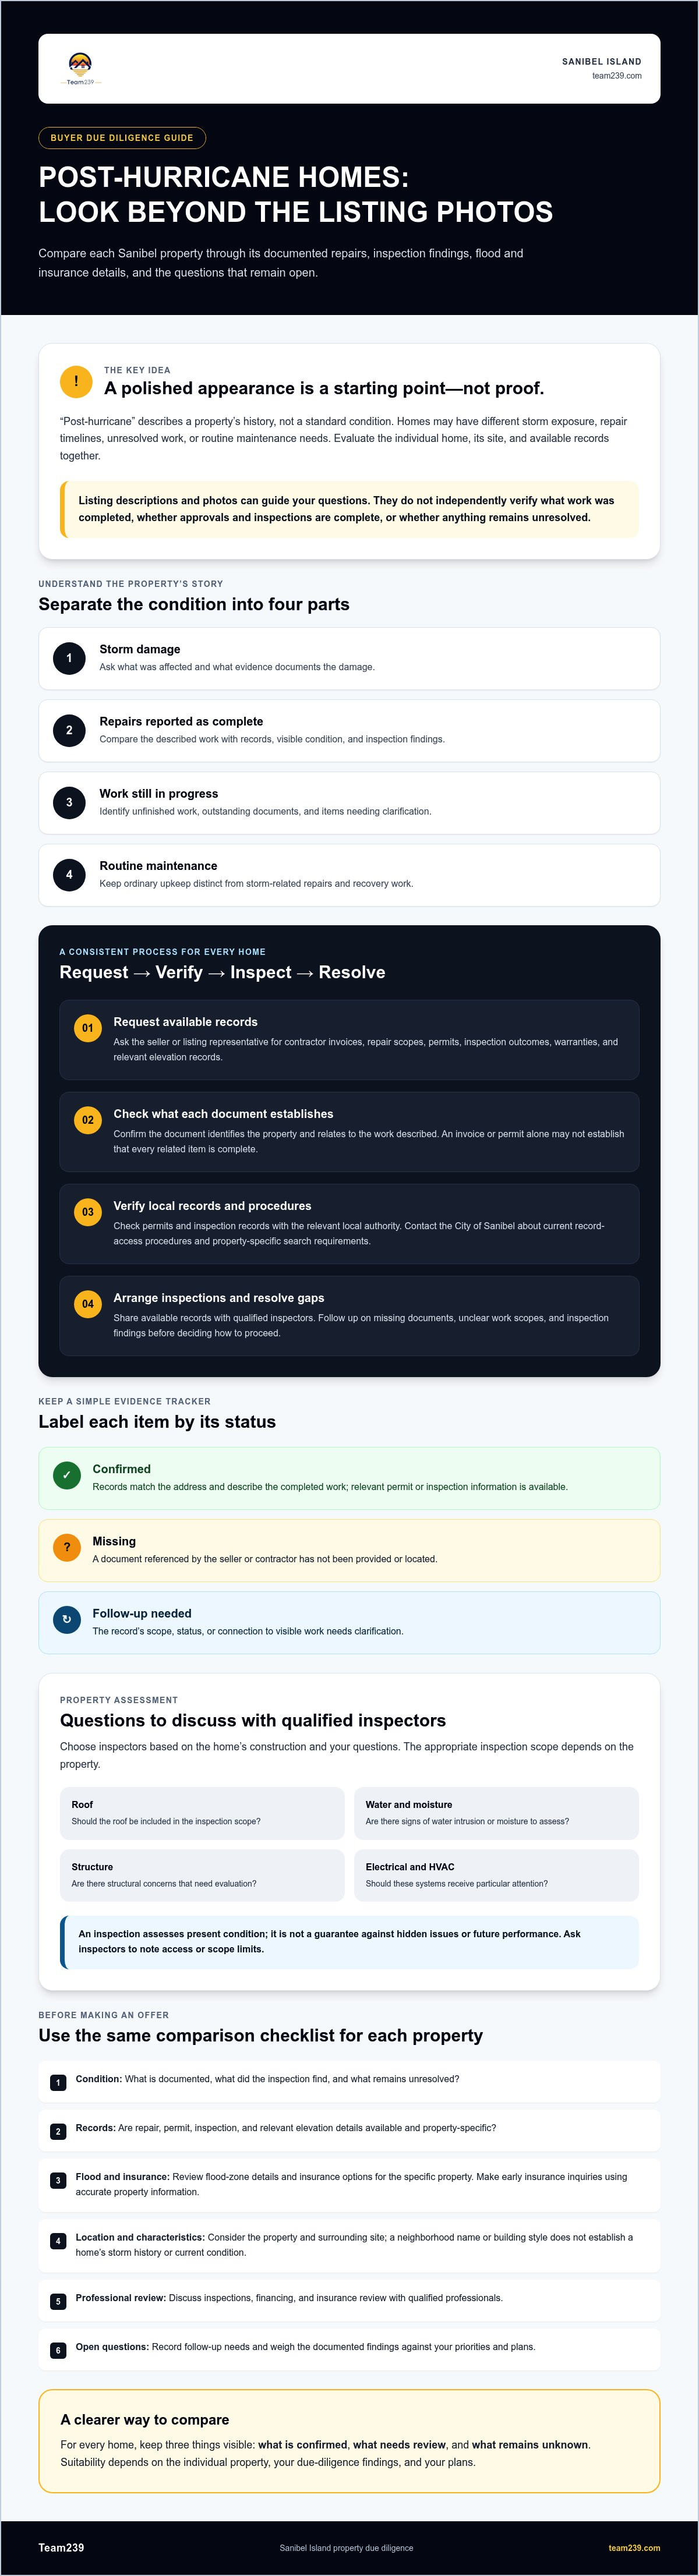The width and height of the screenshot is (699, 2576).
Task: Select the Roof inspection question card
Action: 202,1813
